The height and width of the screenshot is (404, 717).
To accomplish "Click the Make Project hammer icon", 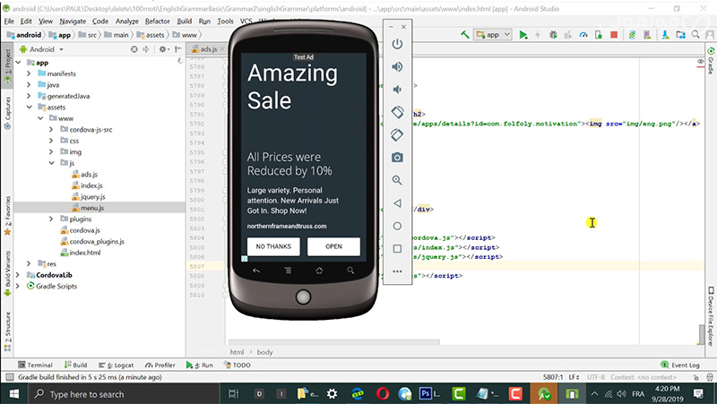I will click(465, 35).
